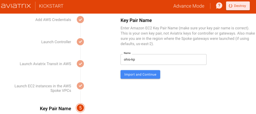Click Import and Continue
This screenshot has height=114, width=256.
(140, 75)
